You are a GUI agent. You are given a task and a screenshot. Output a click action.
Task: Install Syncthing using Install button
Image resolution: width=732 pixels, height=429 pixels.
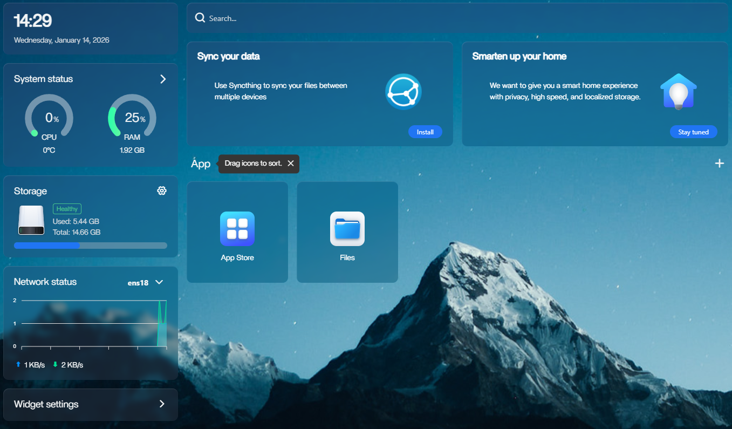click(x=425, y=132)
